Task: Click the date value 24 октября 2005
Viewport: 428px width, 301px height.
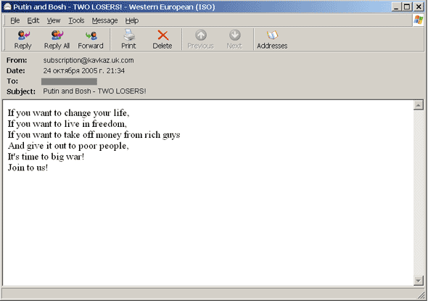Action: pyautogui.click(x=84, y=70)
